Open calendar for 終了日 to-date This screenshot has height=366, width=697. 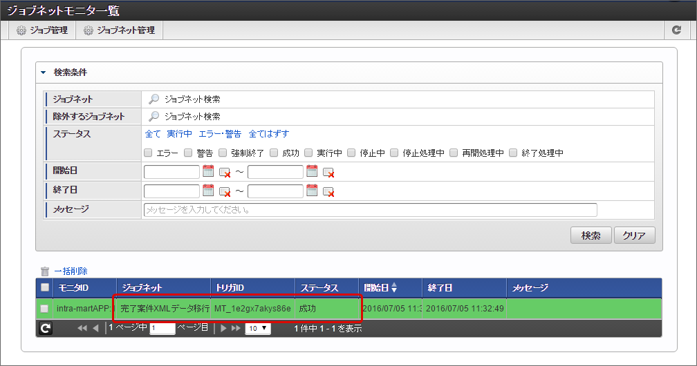point(312,191)
